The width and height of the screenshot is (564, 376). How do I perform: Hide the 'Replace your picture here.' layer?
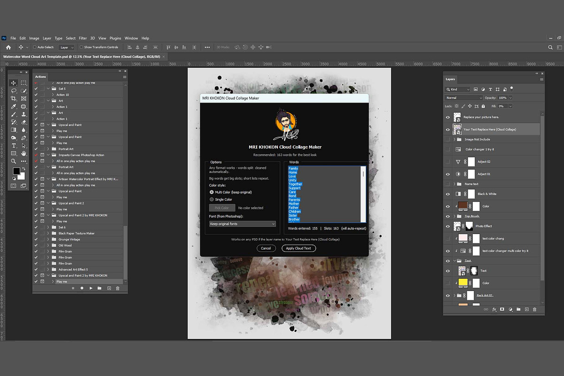[447, 117]
